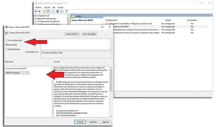This screenshot has width=216, height=127.
Task: Click the Aceptar button
Action: (80, 122)
